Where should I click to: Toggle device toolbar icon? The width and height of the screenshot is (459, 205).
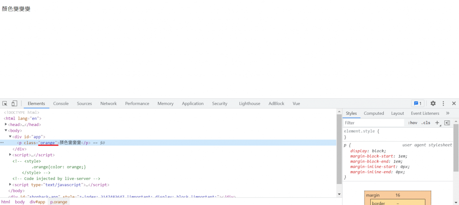[x=14, y=104]
